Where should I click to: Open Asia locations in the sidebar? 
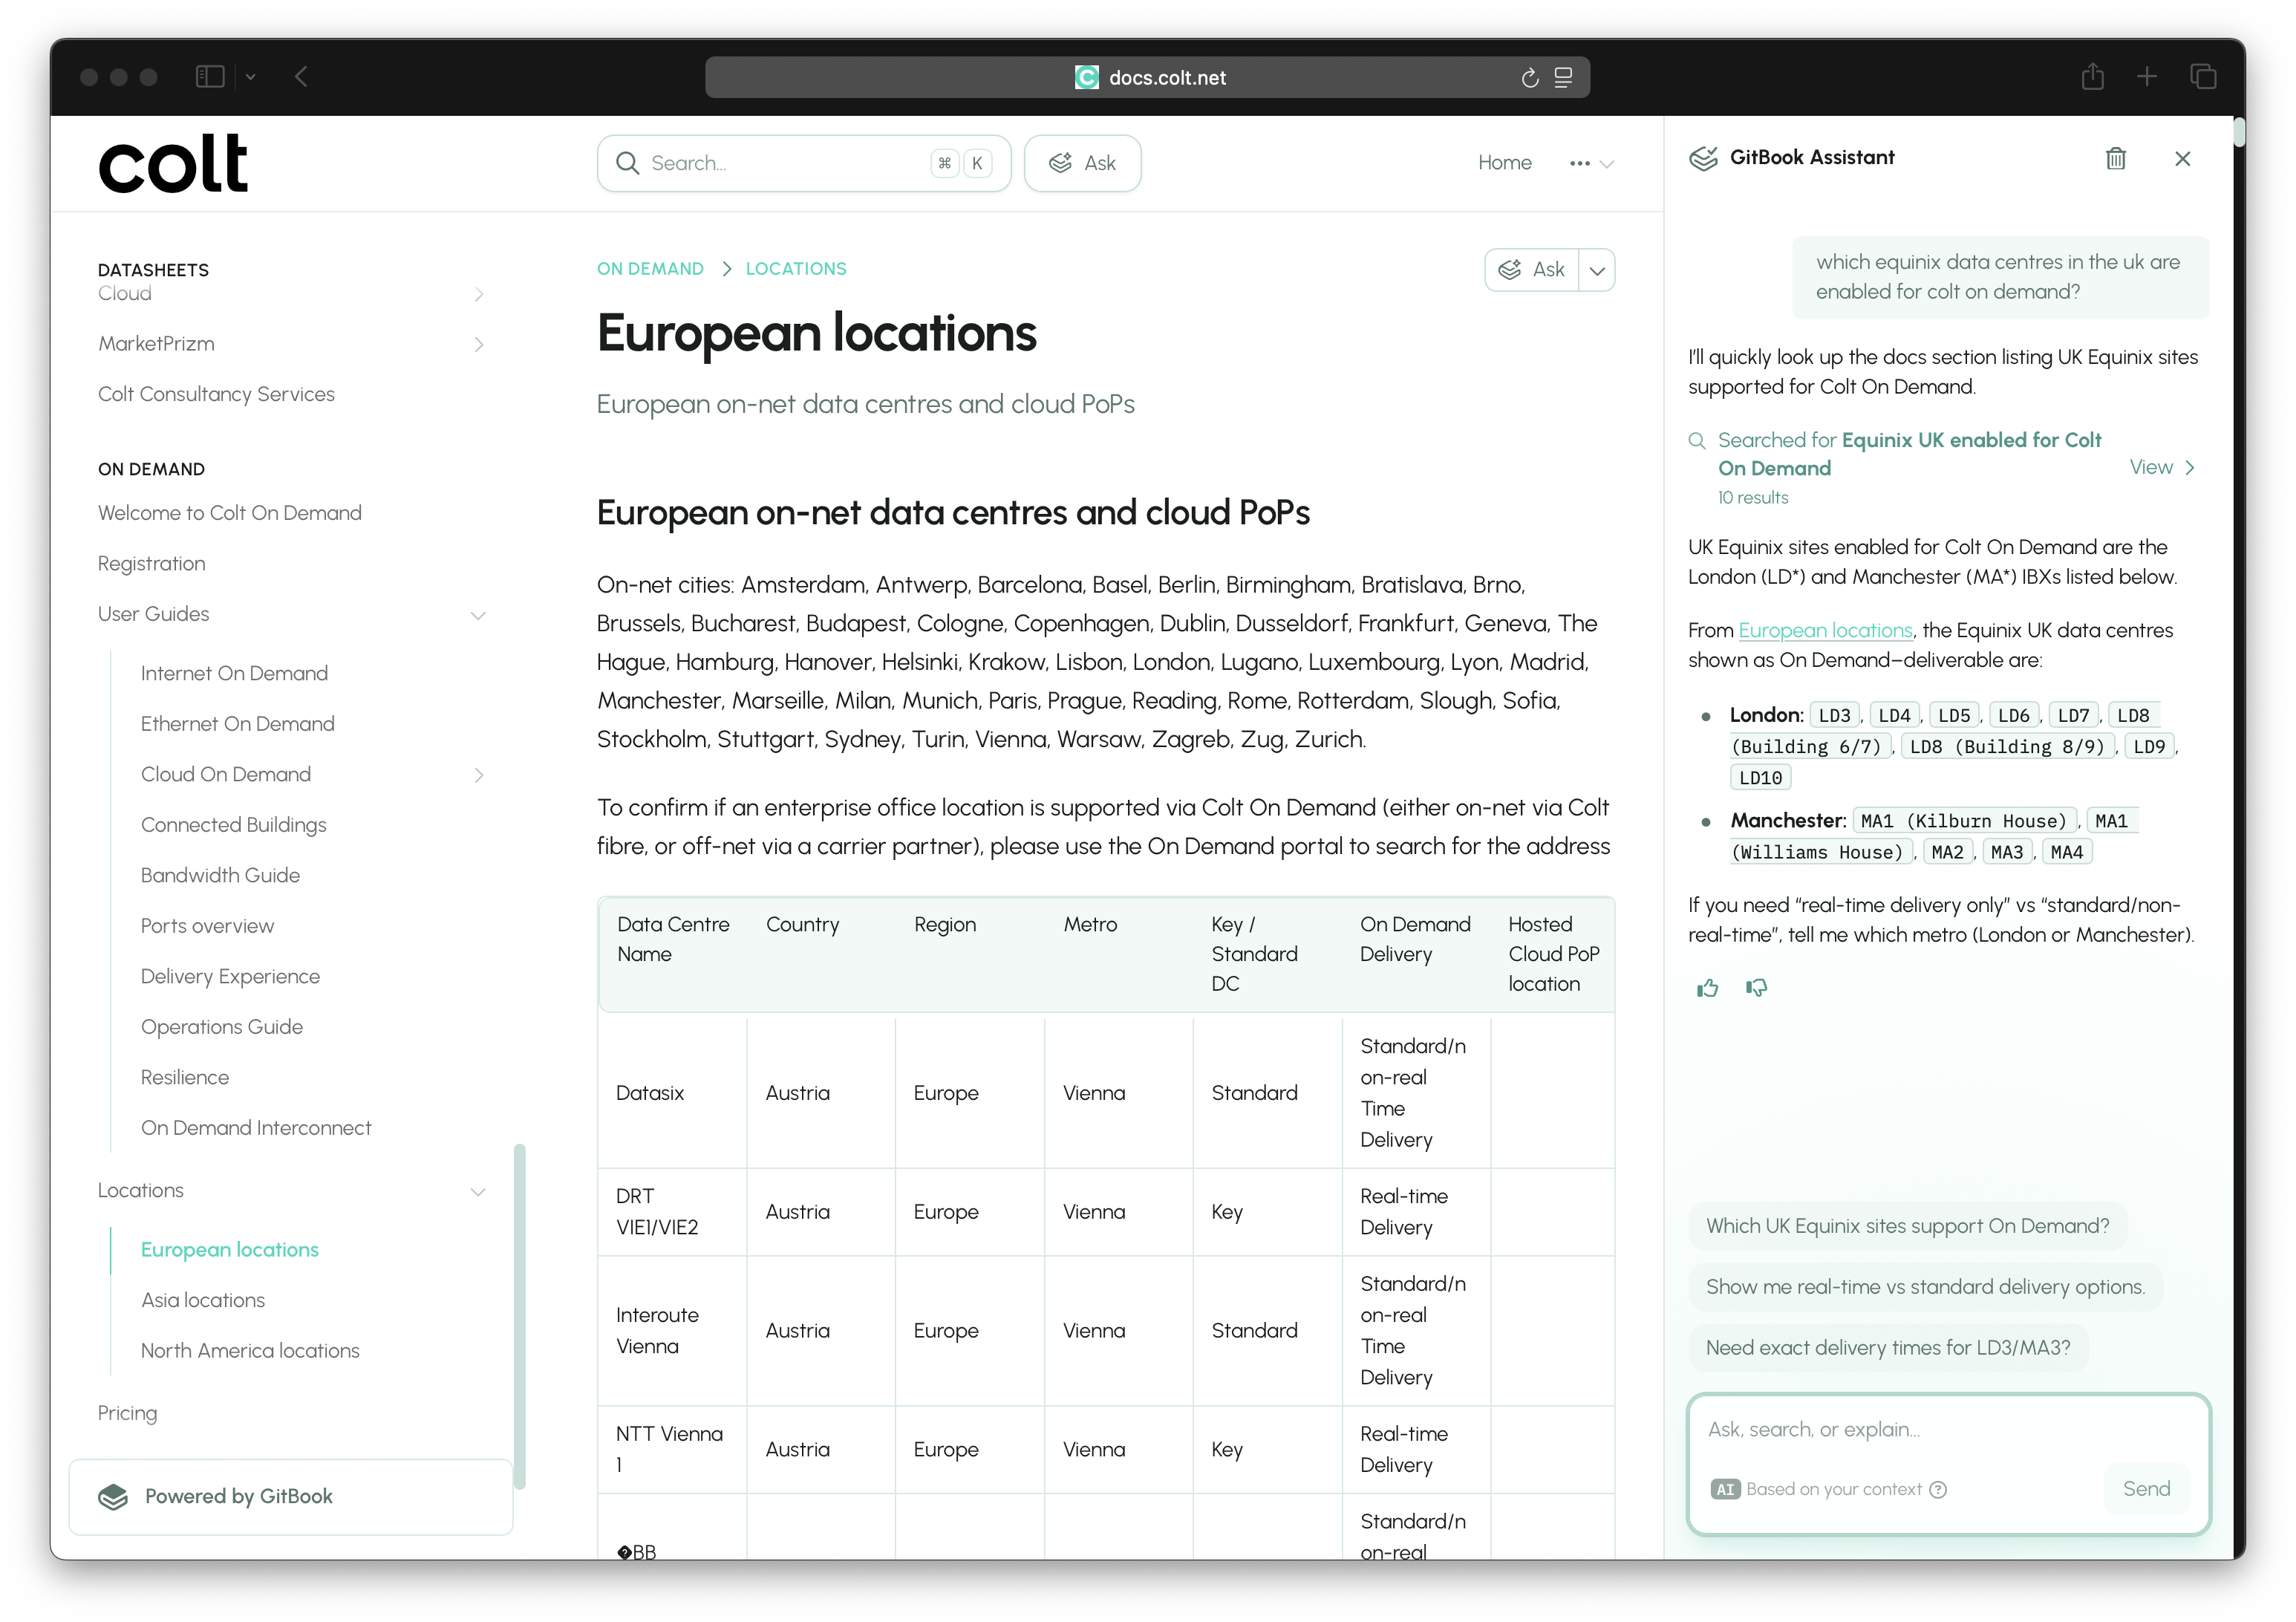pyautogui.click(x=203, y=1300)
